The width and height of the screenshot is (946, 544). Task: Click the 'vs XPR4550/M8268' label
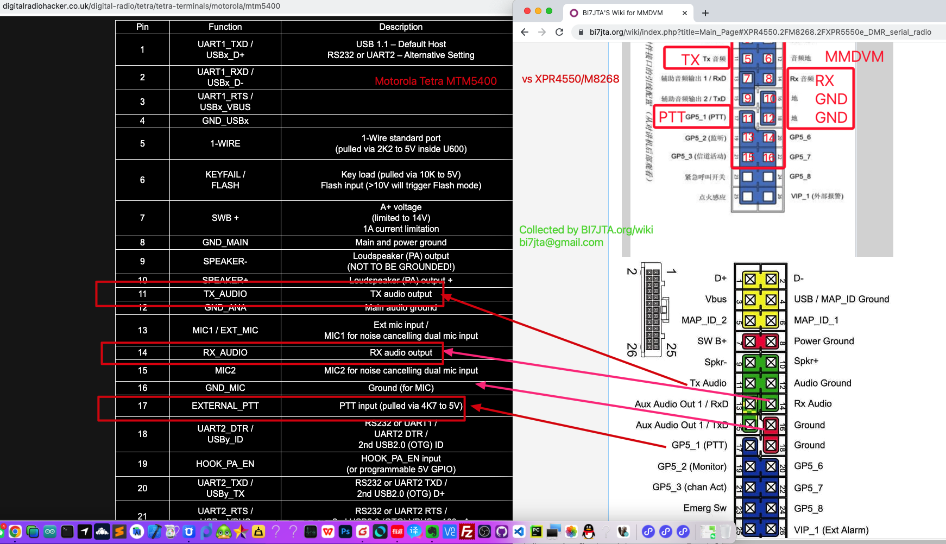[570, 79]
